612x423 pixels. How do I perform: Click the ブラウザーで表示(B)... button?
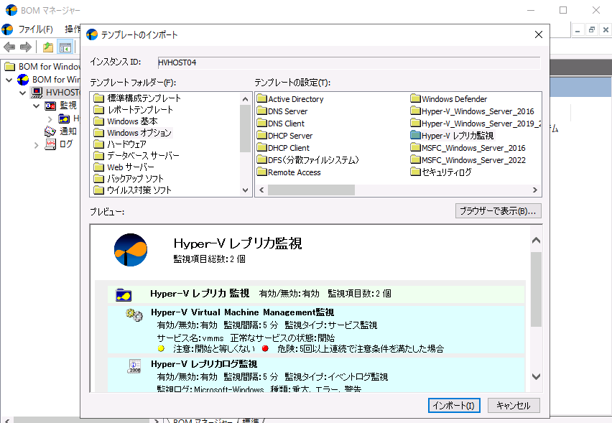pos(498,211)
